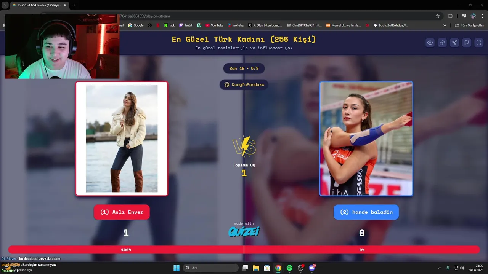Viewport: 488px width, 274px height.
Task: Open the tab search dropdown arrow
Action: pos(5,5)
